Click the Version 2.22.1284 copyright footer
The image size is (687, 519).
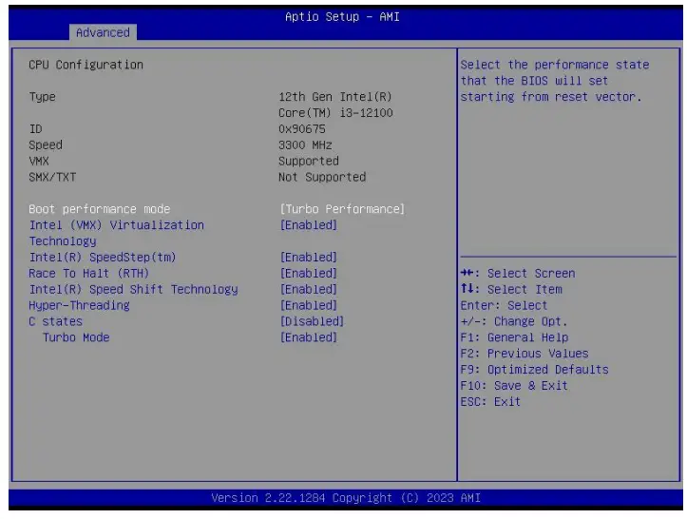(346, 498)
